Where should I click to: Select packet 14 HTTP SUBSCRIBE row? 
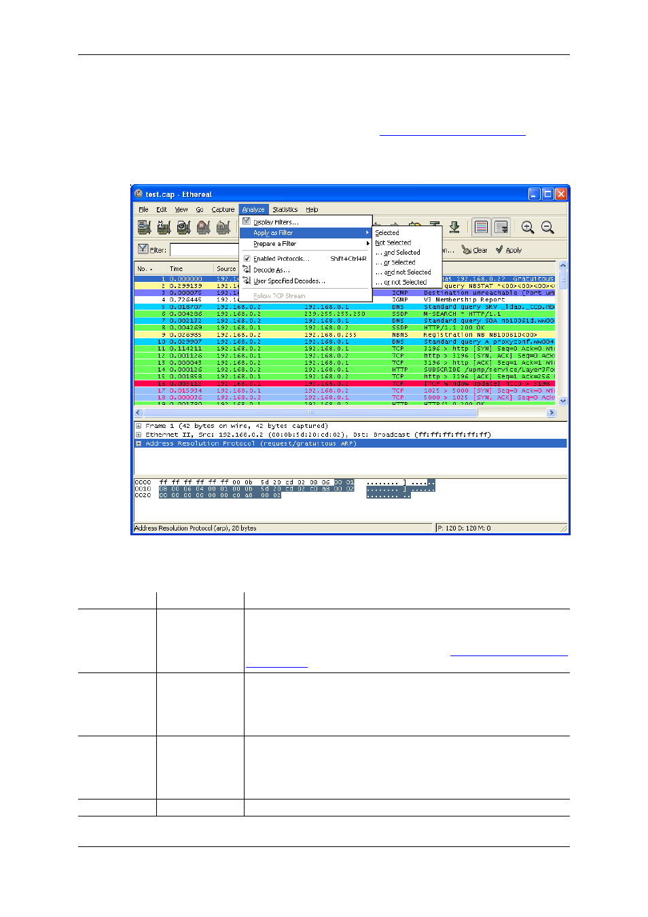tap(345, 370)
